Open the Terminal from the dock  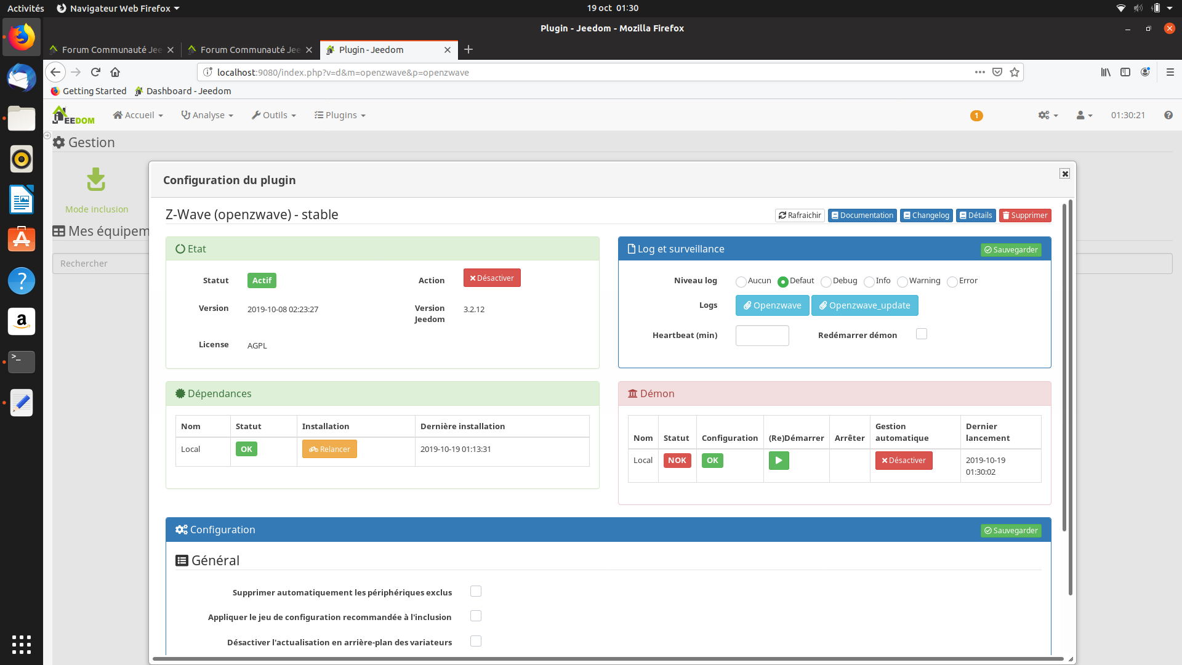point(22,361)
